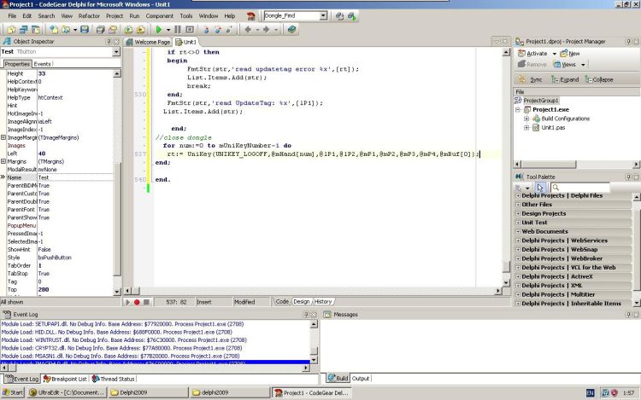The image size is (641, 400).
Task: Open the Activate dropdown arrow
Action: 555,54
